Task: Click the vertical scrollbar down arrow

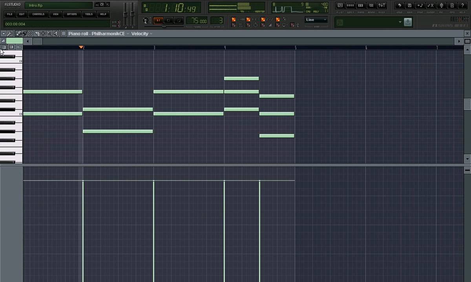Action: [467, 159]
